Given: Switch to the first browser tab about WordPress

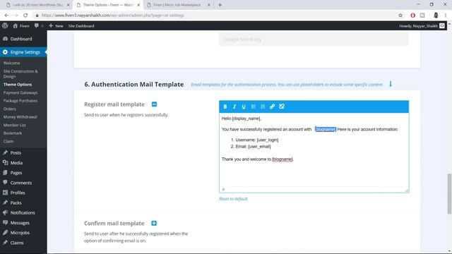Looking at the screenshot, I should tap(37, 5).
